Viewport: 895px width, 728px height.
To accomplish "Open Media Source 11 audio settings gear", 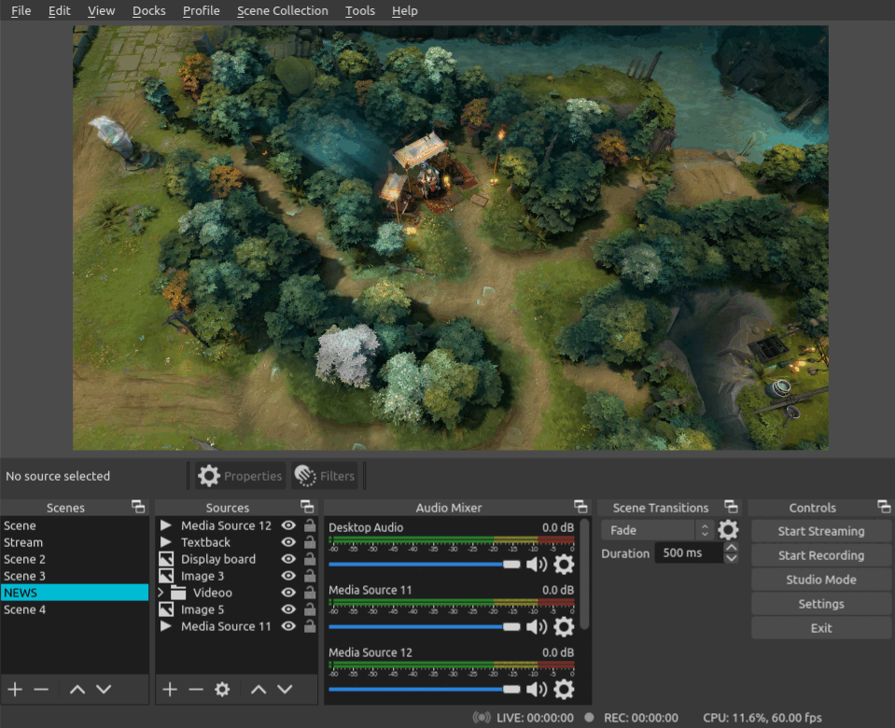I will tap(564, 627).
